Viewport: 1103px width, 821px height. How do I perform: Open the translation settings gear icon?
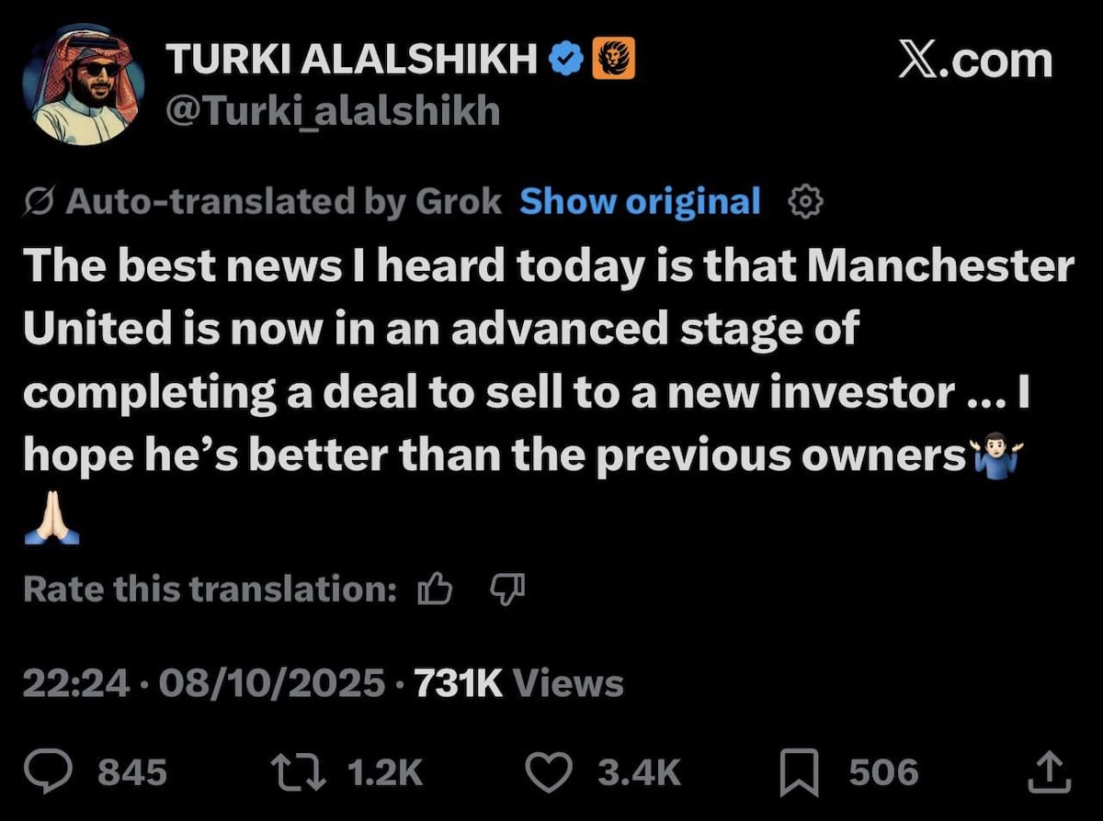click(x=804, y=202)
